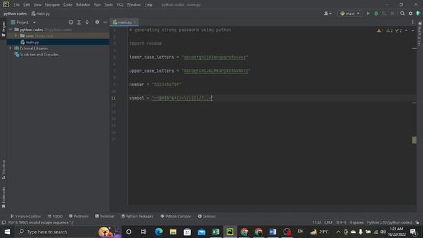Open the Tools menu
423x238 pixels.
click(108, 5)
